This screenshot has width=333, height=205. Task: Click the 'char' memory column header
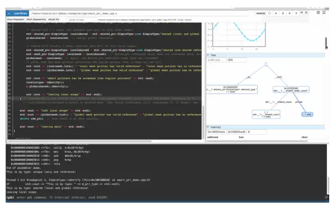pyautogui.click(x=304, y=137)
